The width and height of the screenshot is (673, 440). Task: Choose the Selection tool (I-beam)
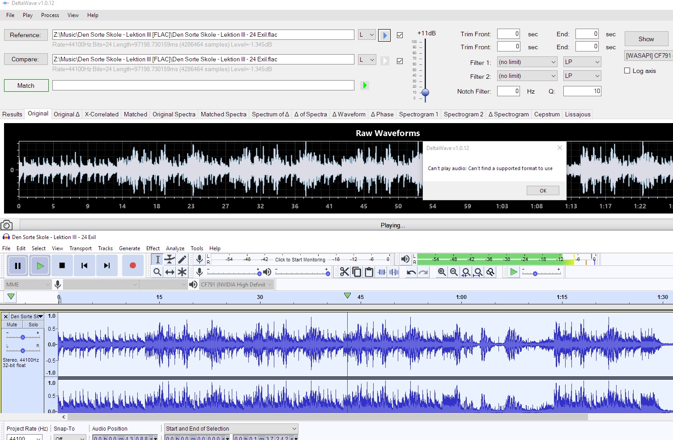tap(158, 259)
